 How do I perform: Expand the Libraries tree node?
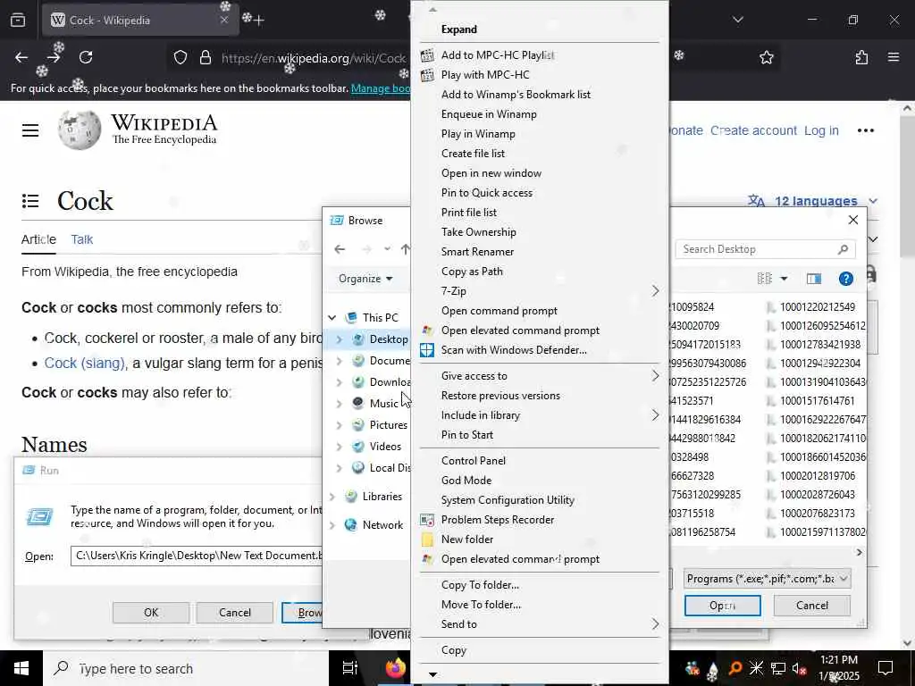pos(332,497)
